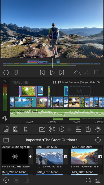Enable multi-select circled checkmark in library
The width and height of the screenshot is (104, 185).
(x=6, y=180)
